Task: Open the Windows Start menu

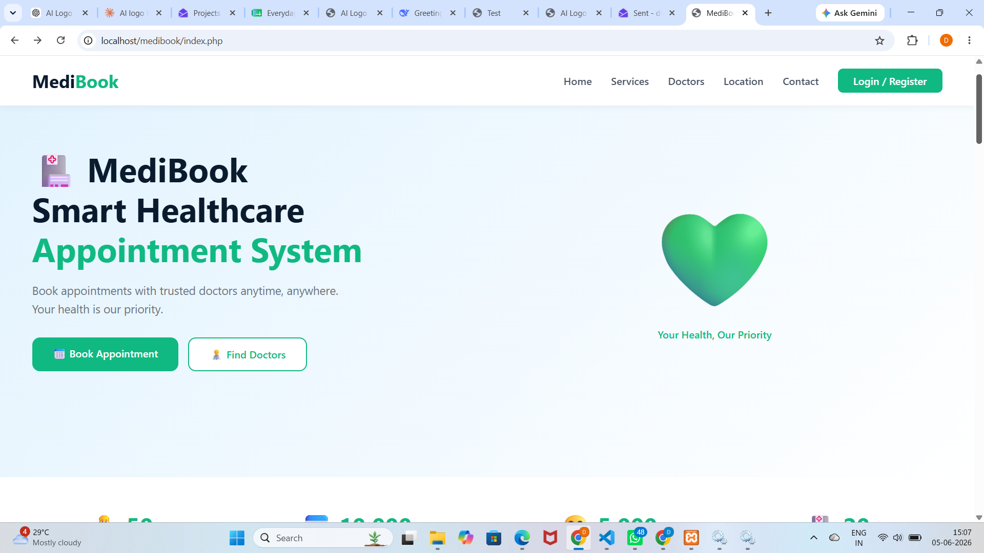Action: tap(237, 538)
